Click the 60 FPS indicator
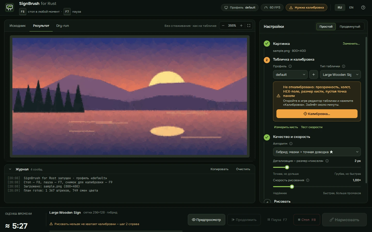Viewport: 372px width, 232px height. coord(272,7)
